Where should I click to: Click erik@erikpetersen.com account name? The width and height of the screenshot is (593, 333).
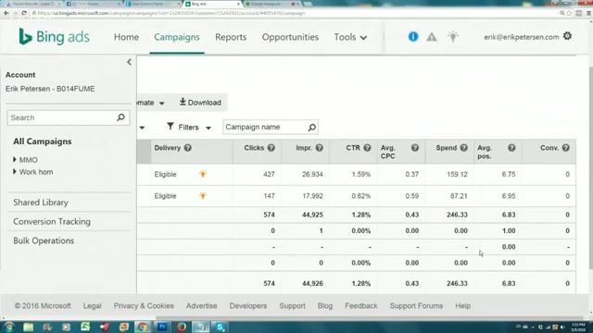[521, 37]
